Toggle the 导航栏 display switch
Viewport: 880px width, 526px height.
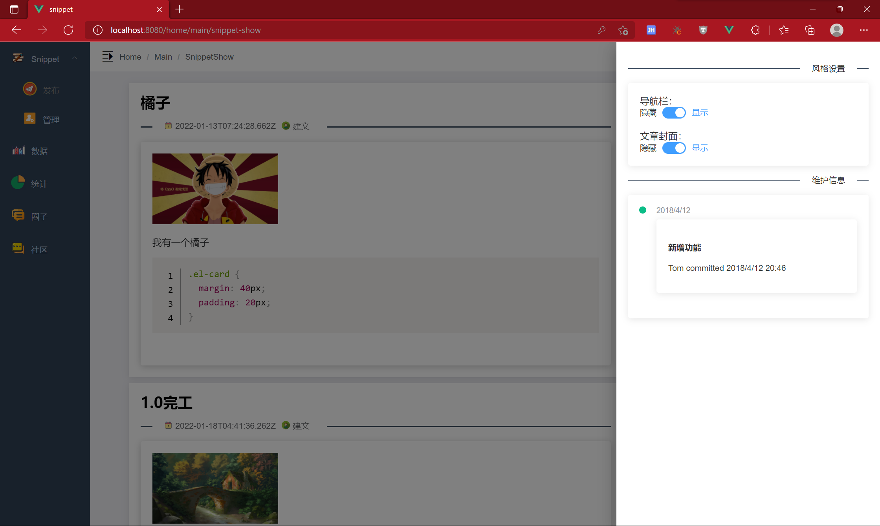pos(674,113)
